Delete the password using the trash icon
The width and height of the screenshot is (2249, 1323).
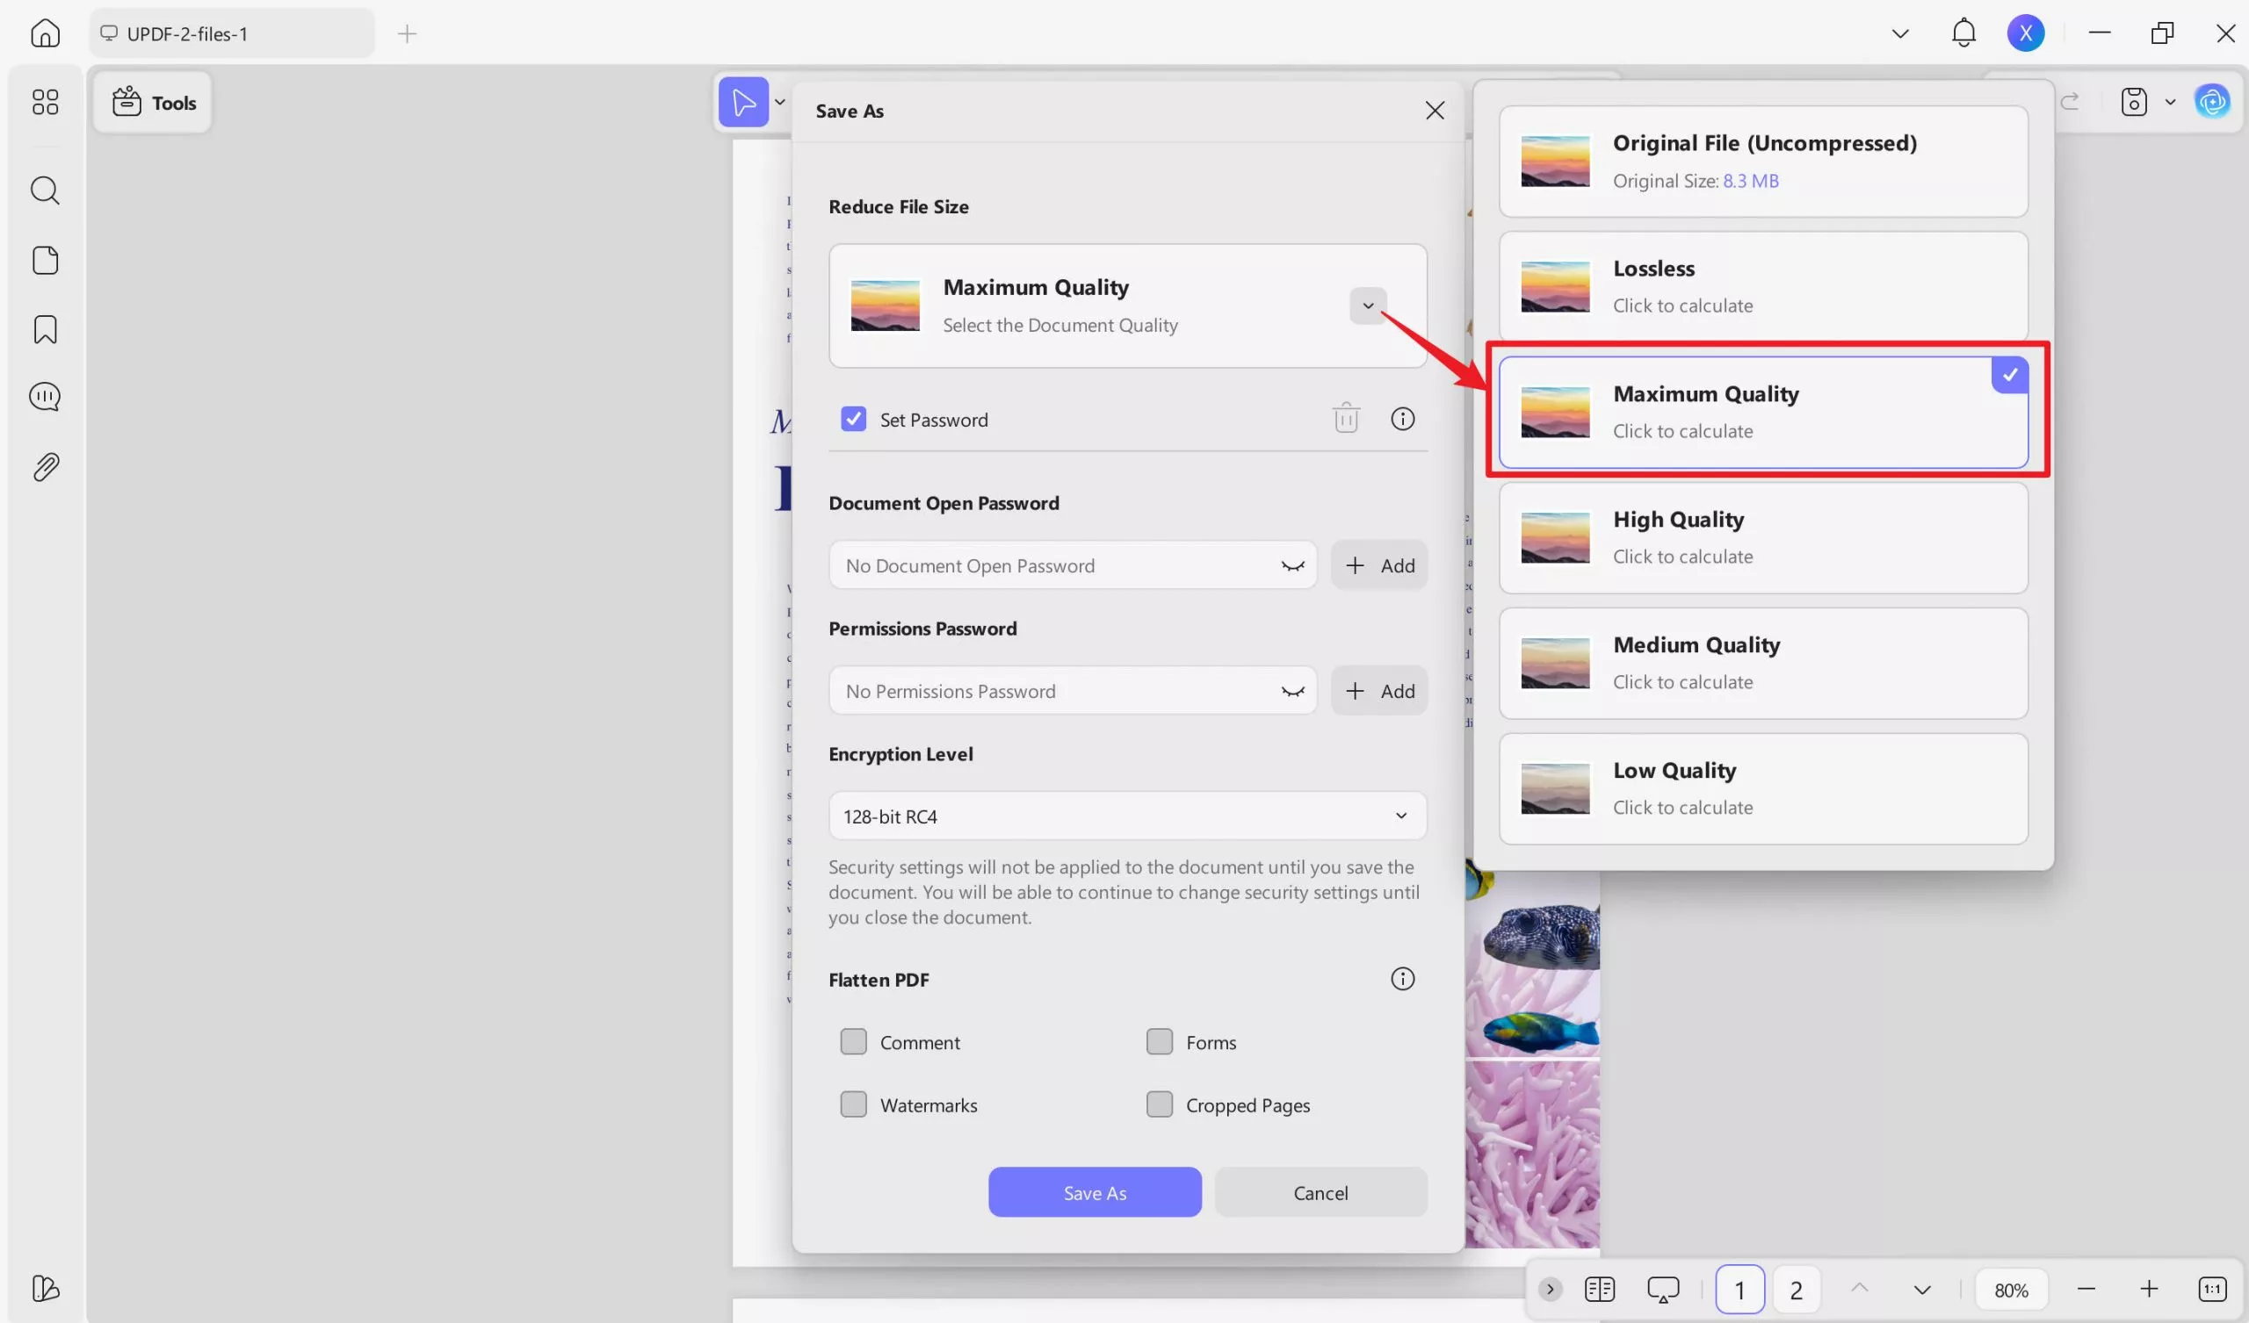pos(1346,419)
